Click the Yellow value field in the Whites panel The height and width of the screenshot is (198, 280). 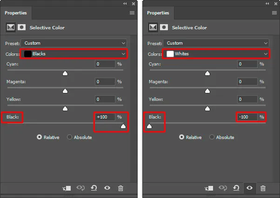pos(247,99)
